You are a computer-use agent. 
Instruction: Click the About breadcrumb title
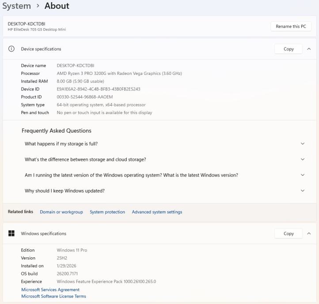(x=57, y=6)
